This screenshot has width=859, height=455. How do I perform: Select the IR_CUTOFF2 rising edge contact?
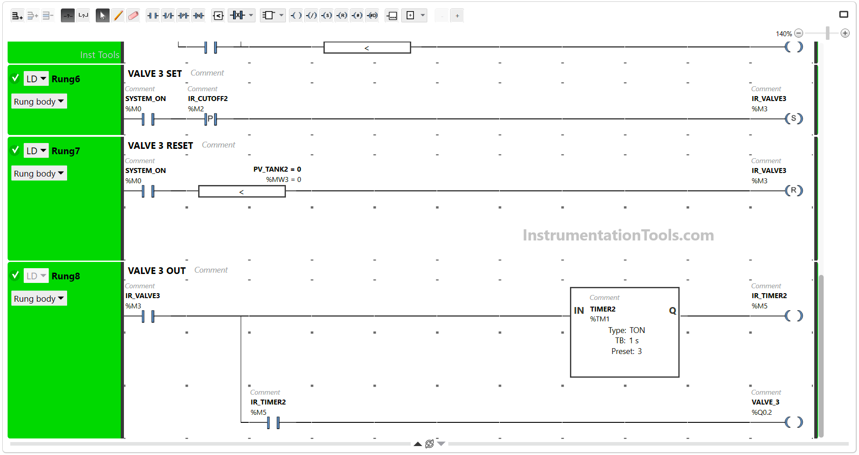(210, 119)
